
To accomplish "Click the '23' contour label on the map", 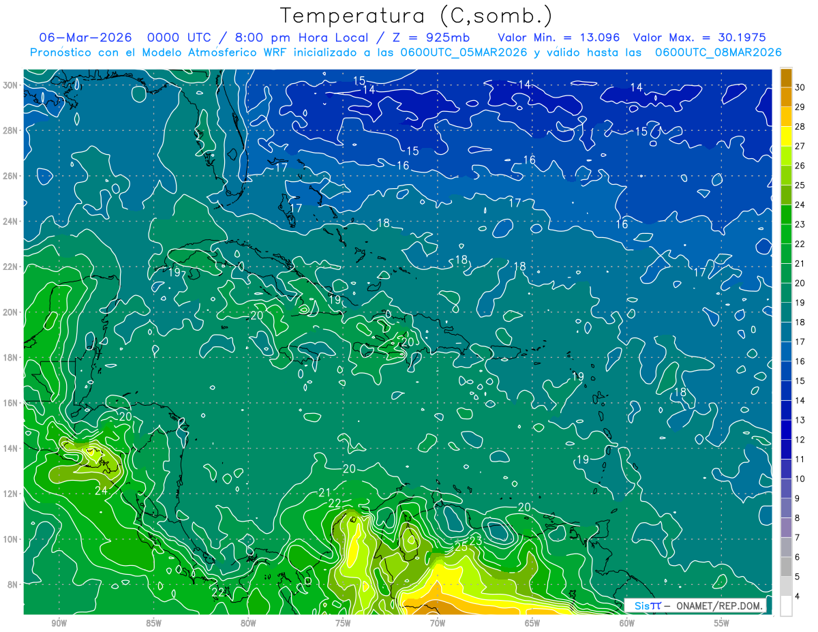I will [x=476, y=541].
